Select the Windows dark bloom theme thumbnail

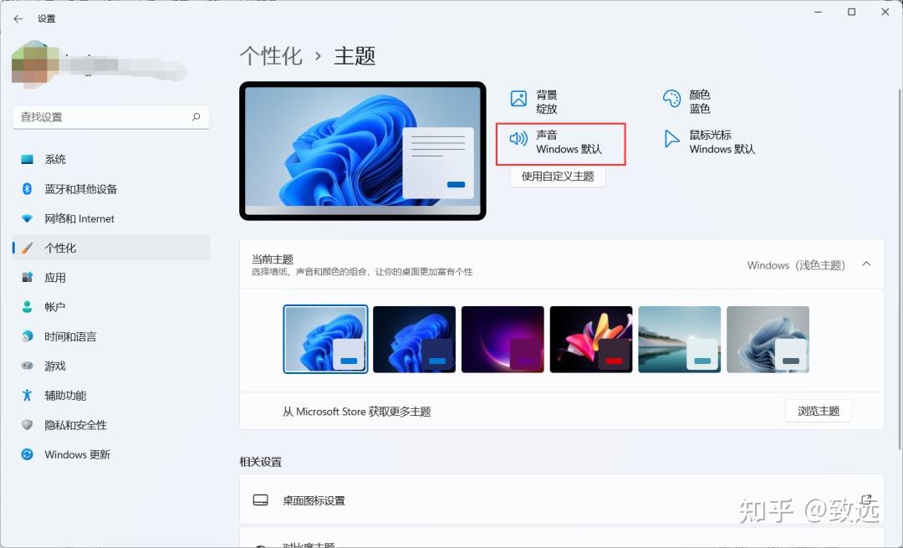414,340
